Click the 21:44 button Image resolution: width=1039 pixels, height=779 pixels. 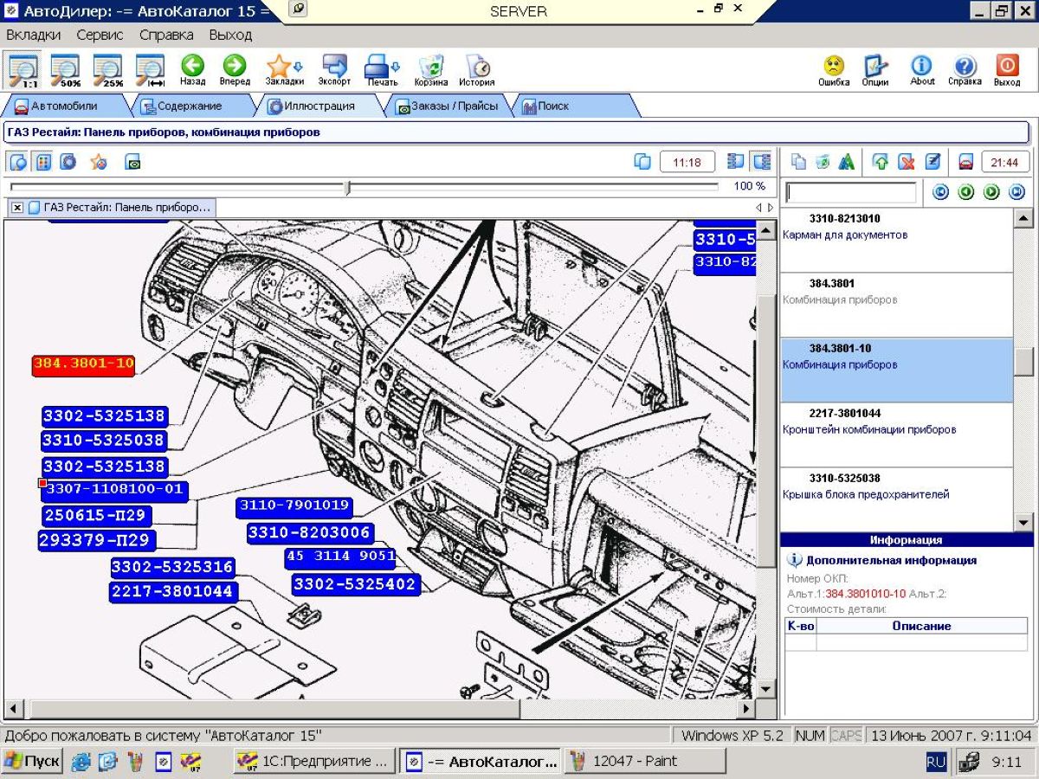(1005, 162)
